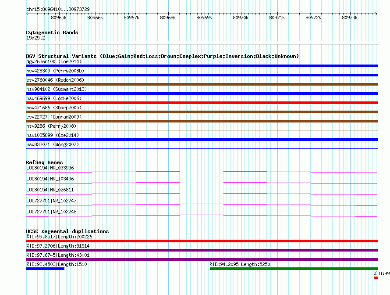Click the 80971k ruler tick label
This screenshot has width=390, height=295.
pyautogui.click(x=277, y=18)
